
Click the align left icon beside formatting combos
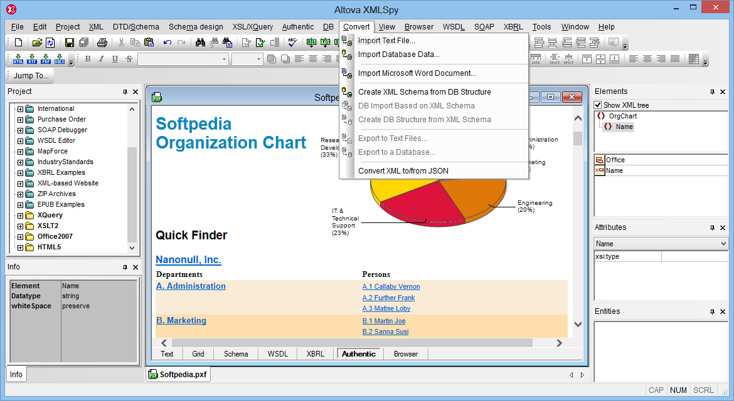[x=299, y=59]
